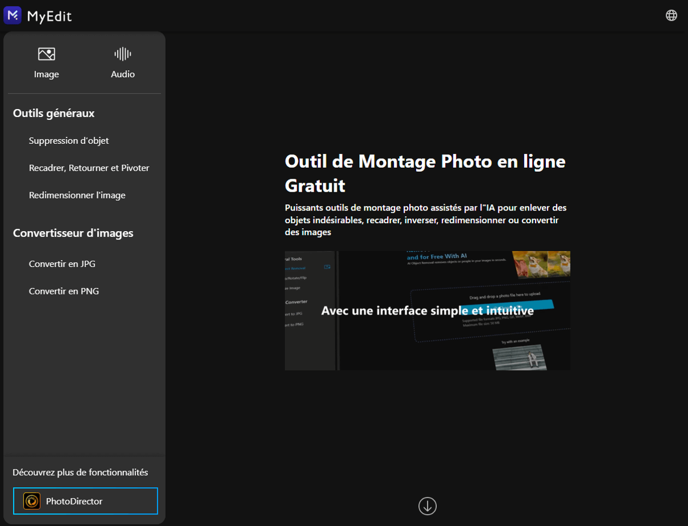Select Redimensionner l'image option
The width and height of the screenshot is (688, 526).
pyautogui.click(x=77, y=195)
